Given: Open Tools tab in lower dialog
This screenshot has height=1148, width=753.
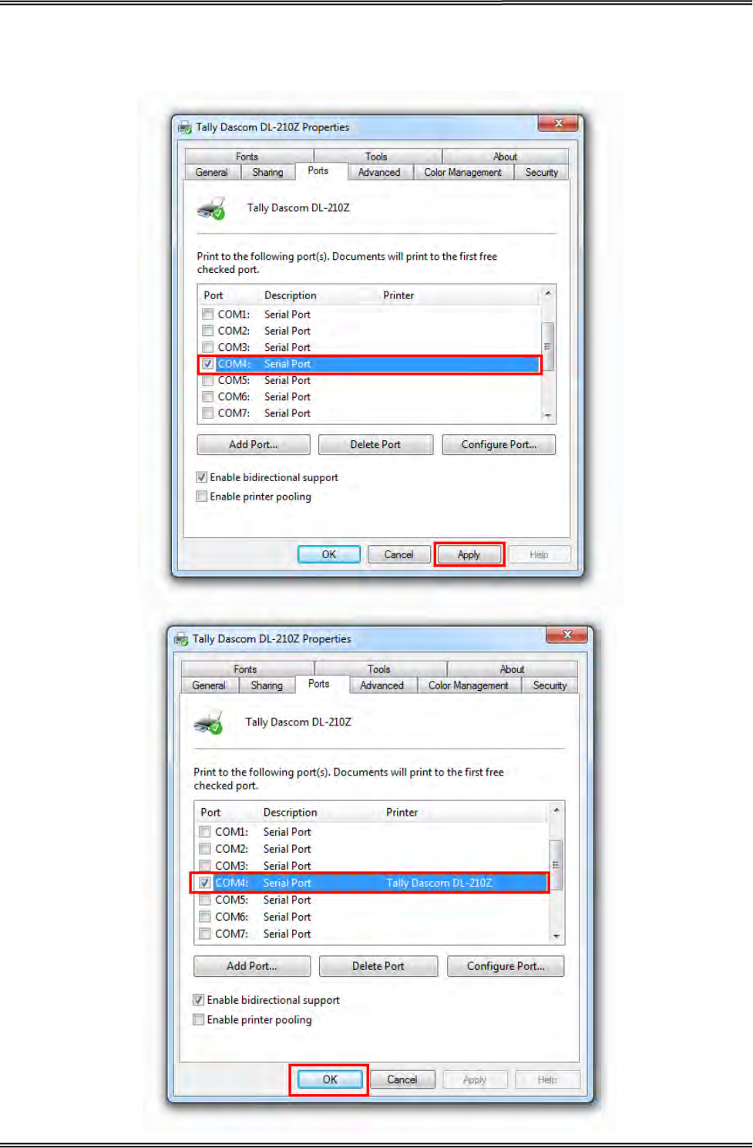Looking at the screenshot, I should tap(379, 669).
